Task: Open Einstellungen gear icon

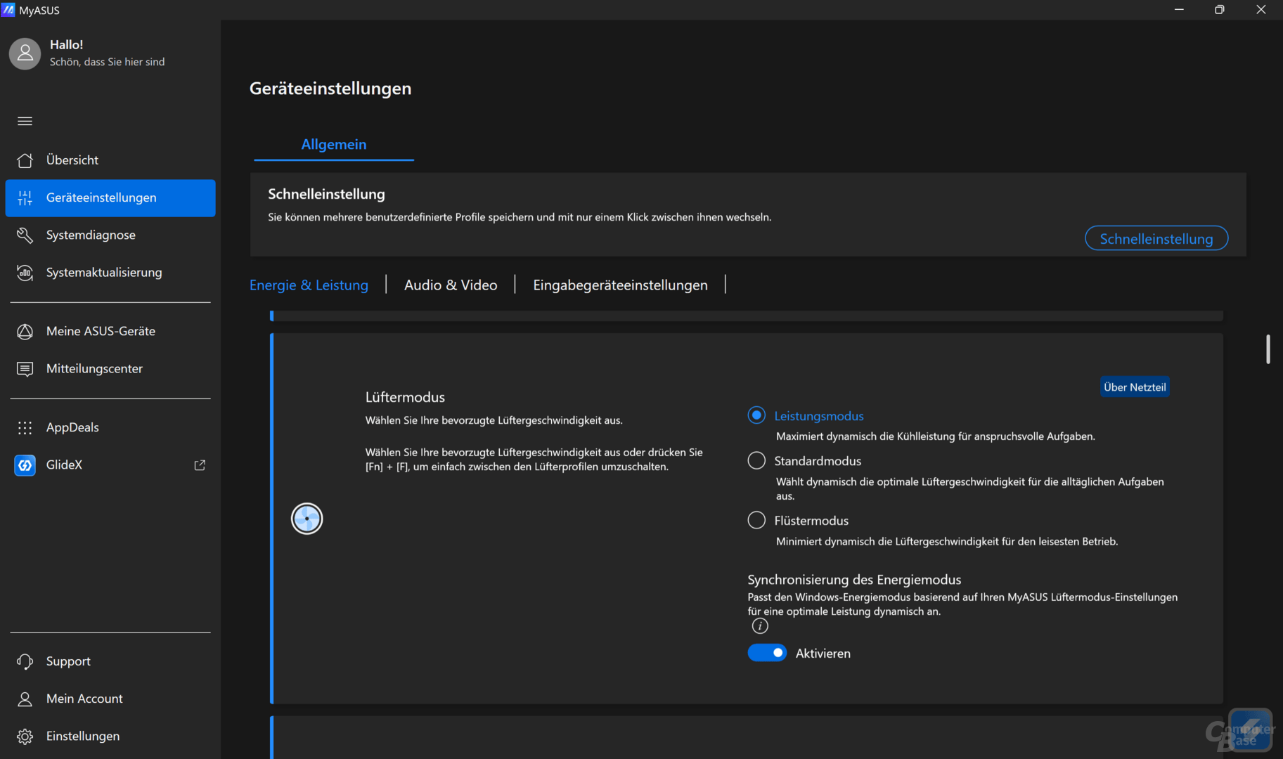Action: click(x=25, y=736)
